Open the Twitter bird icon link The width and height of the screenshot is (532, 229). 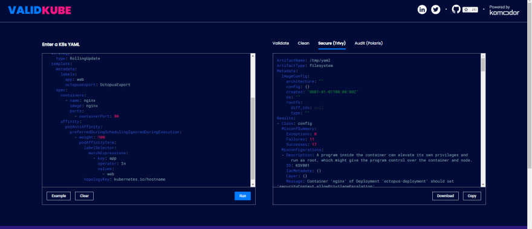pos(436,10)
